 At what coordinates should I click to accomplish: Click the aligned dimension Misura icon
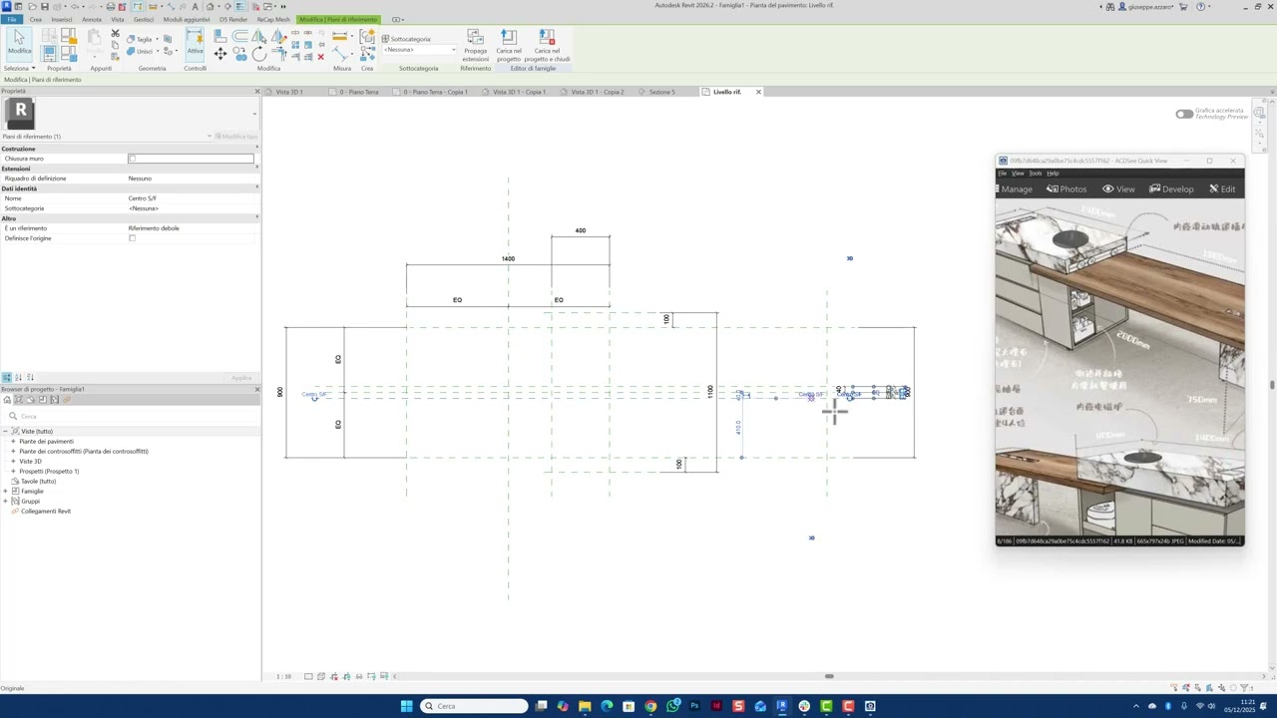(x=342, y=52)
